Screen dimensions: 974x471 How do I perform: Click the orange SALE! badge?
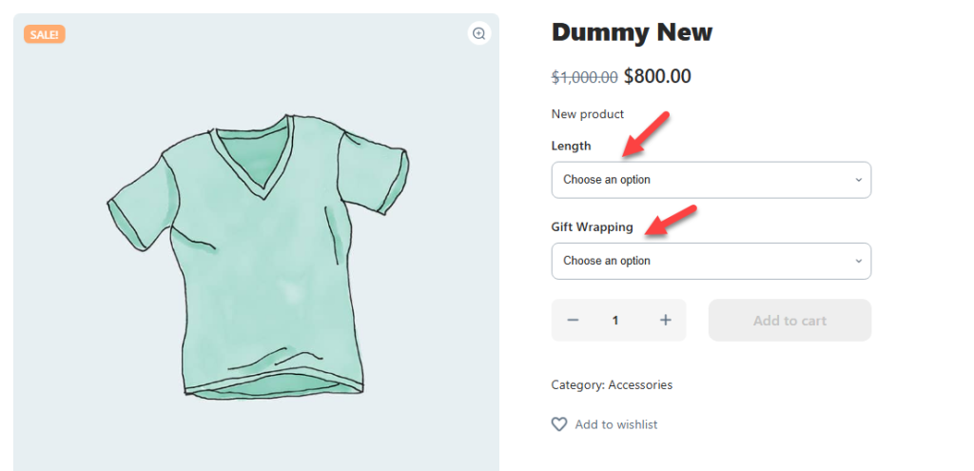45,34
